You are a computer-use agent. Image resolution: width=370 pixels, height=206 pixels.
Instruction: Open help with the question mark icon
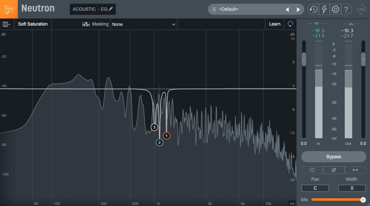point(346,10)
